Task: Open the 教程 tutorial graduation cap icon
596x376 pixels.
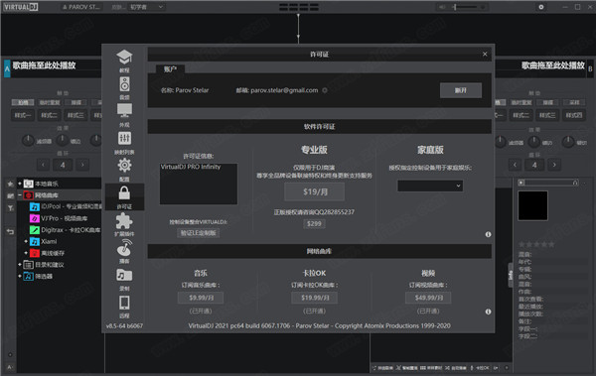Action: 124,61
